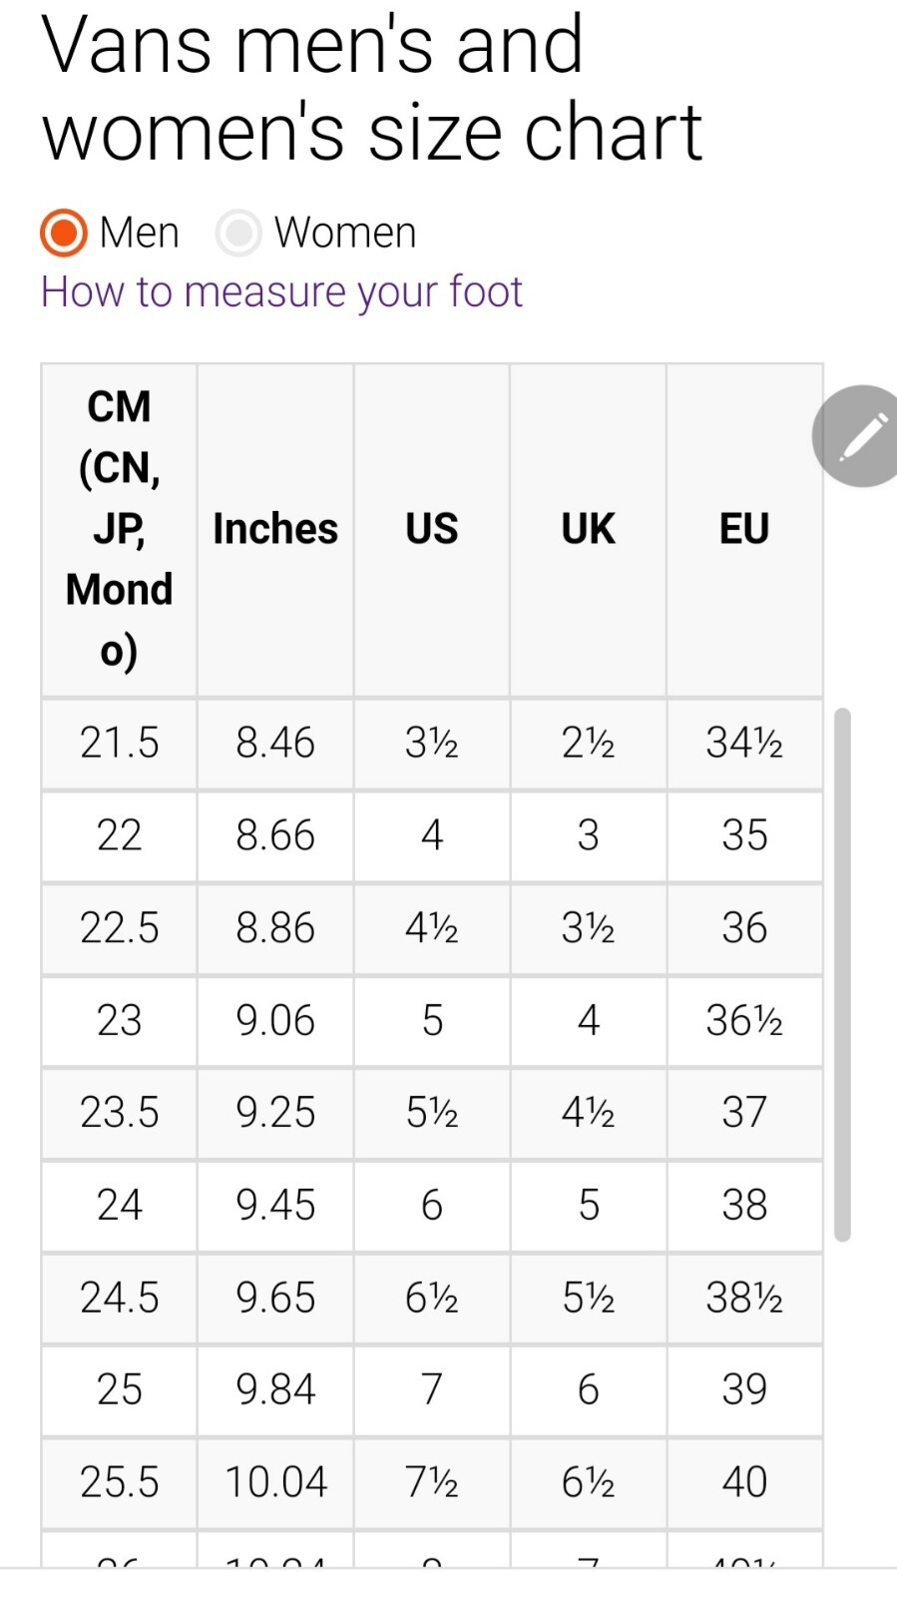Click the 8.66 inches cell
897x1597 pixels.
point(275,835)
